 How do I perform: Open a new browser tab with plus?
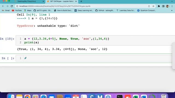tap(81, 1)
